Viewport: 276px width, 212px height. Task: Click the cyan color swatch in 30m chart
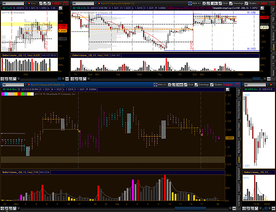(x=6, y=94)
